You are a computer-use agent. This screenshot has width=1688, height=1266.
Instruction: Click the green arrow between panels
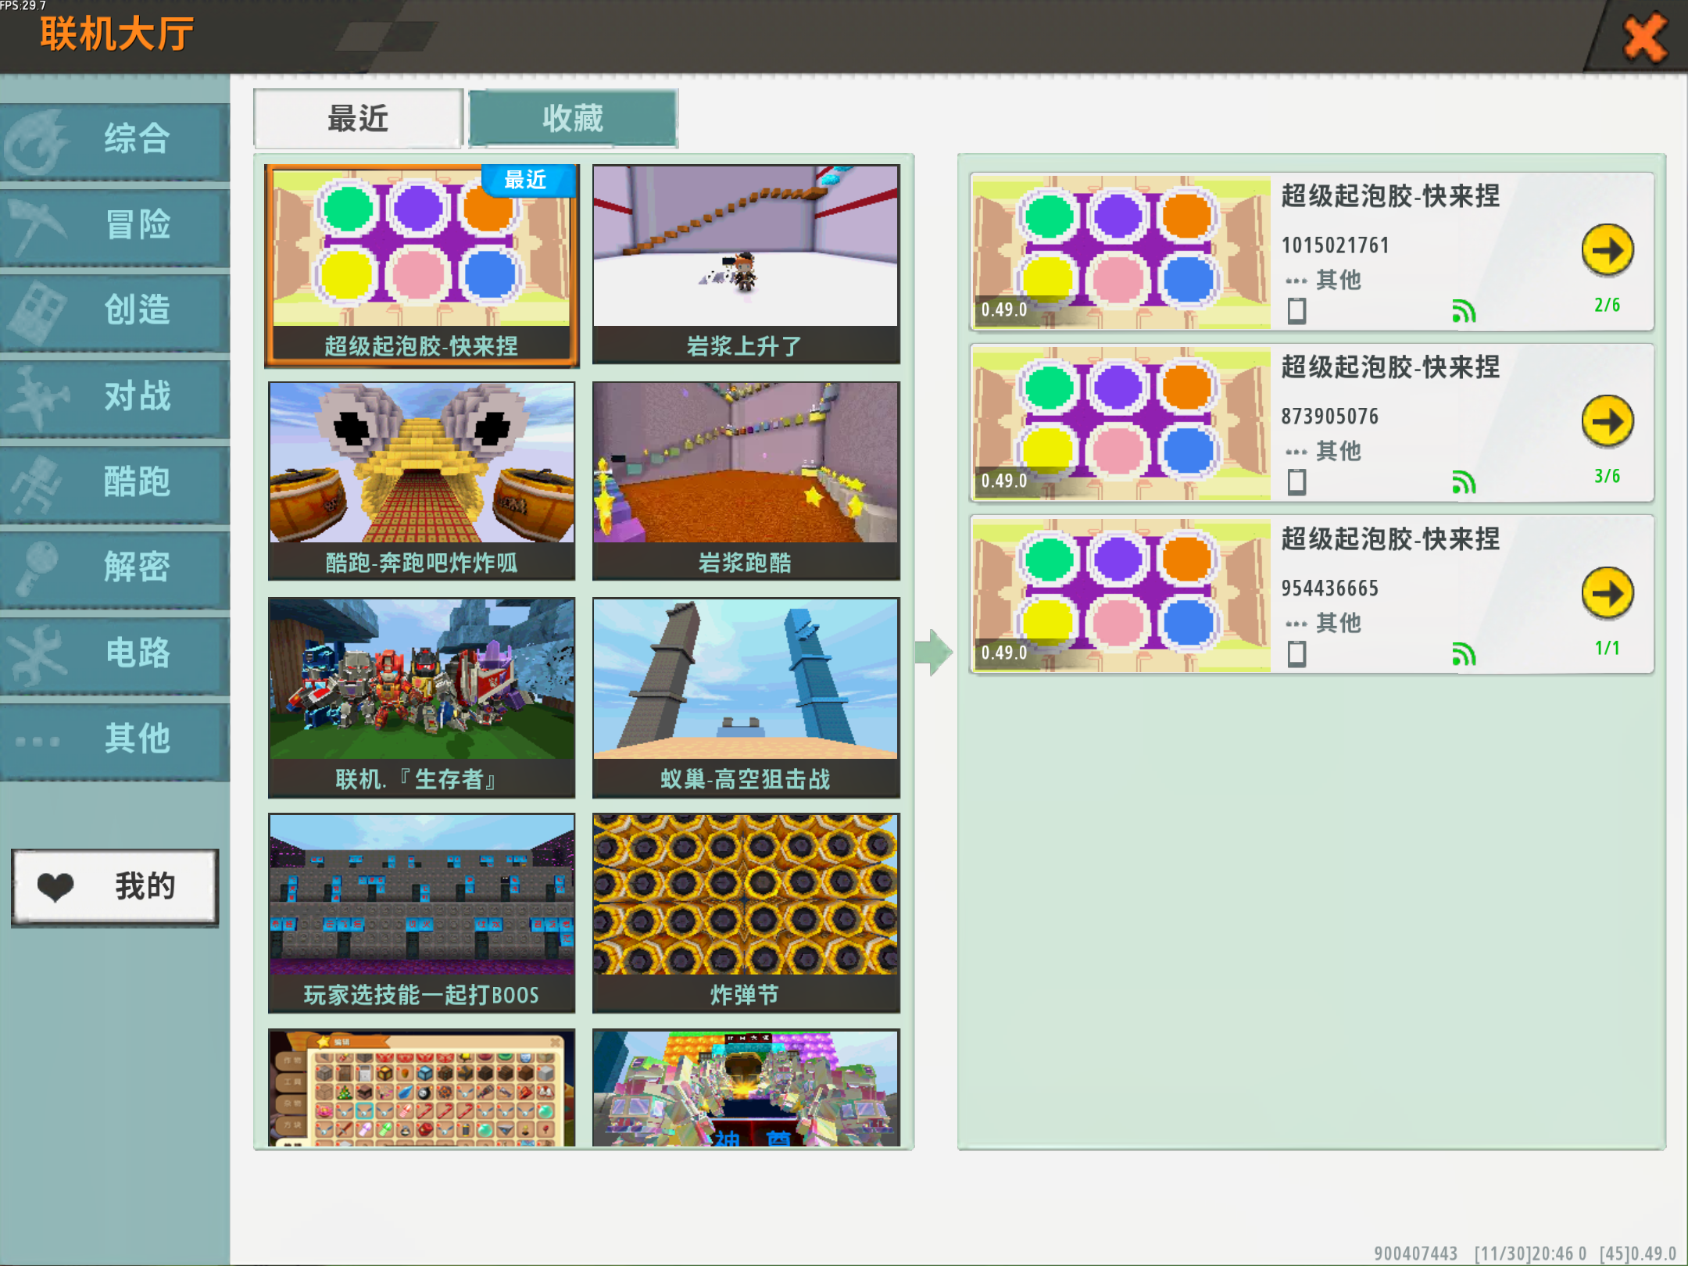[933, 652]
